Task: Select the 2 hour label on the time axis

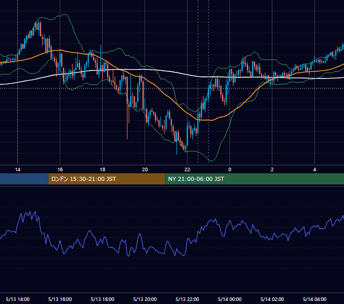Action: click(x=272, y=170)
